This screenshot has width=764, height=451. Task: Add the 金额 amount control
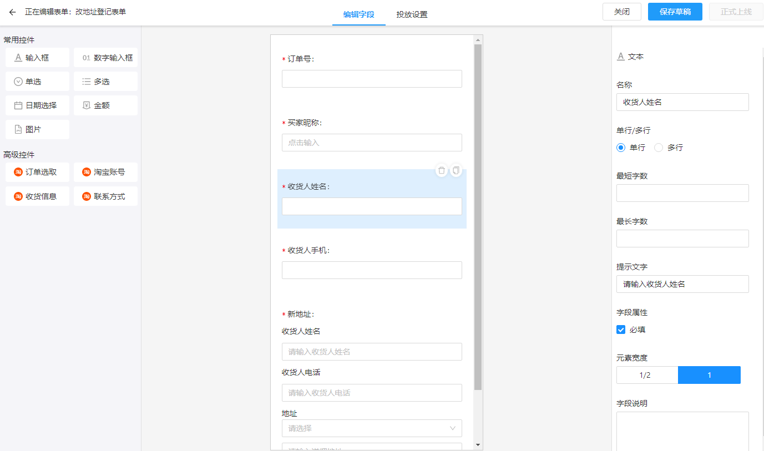point(105,105)
